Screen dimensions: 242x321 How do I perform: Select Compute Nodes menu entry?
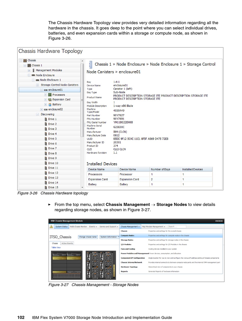coord(171,236)
